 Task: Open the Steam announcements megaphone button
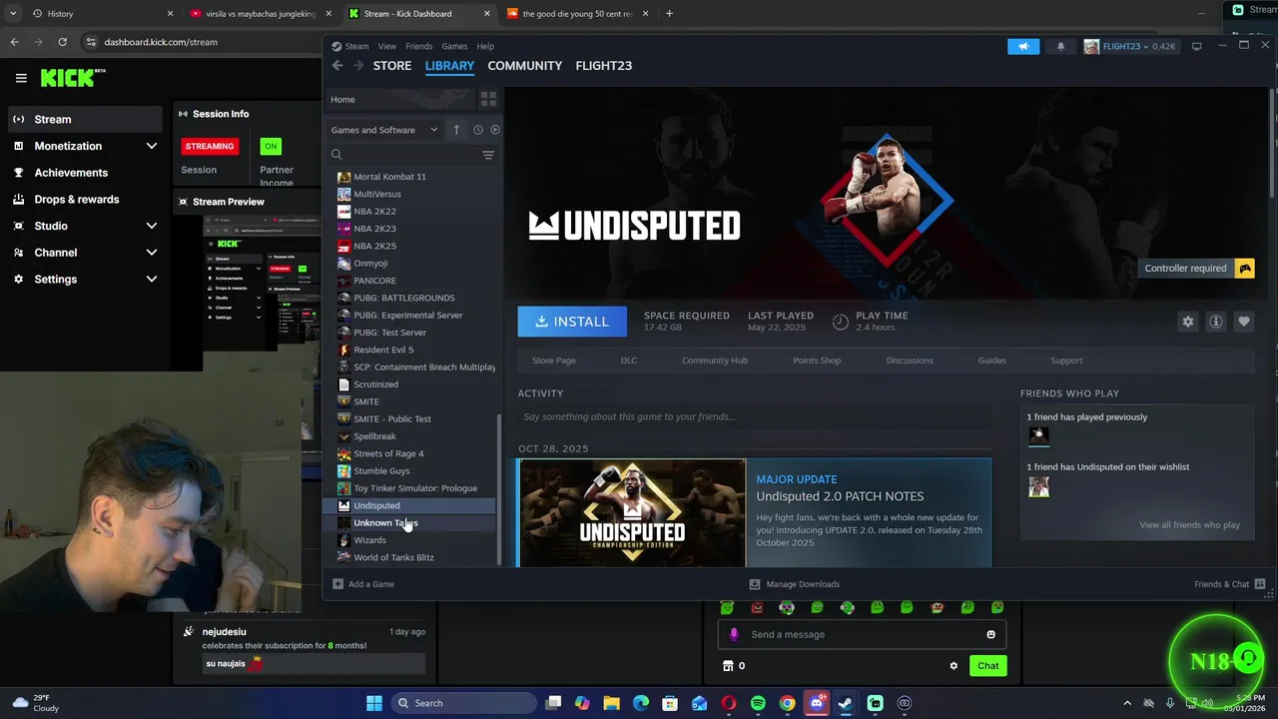pyautogui.click(x=1023, y=46)
